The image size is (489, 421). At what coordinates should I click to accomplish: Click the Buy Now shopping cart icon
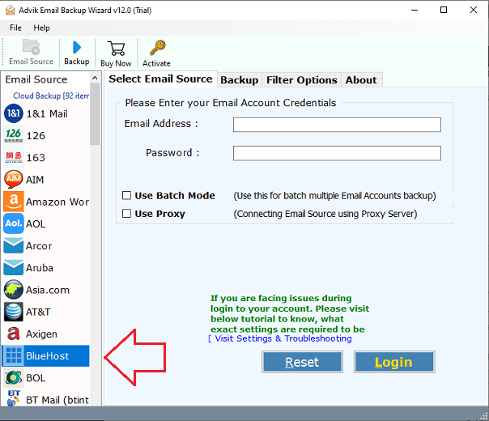pos(116,49)
